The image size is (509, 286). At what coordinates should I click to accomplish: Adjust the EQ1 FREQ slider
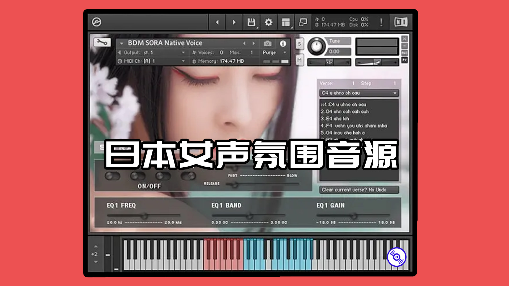point(143,216)
